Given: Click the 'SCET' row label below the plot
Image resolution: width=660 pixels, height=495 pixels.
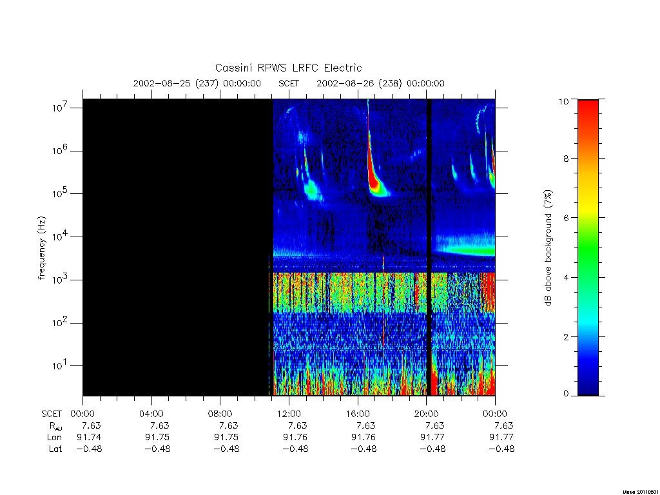Looking at the screenshot, I should [x=52, y=414].
